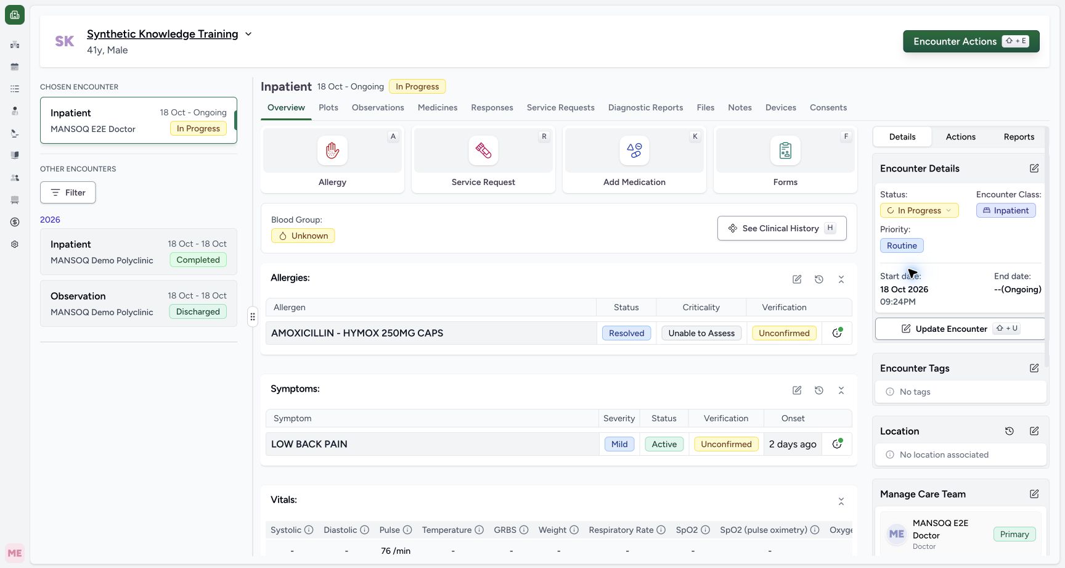Open the settings gear sidebar icon
The width and height of the screenshot is (1065, 568).
(15, 244)
